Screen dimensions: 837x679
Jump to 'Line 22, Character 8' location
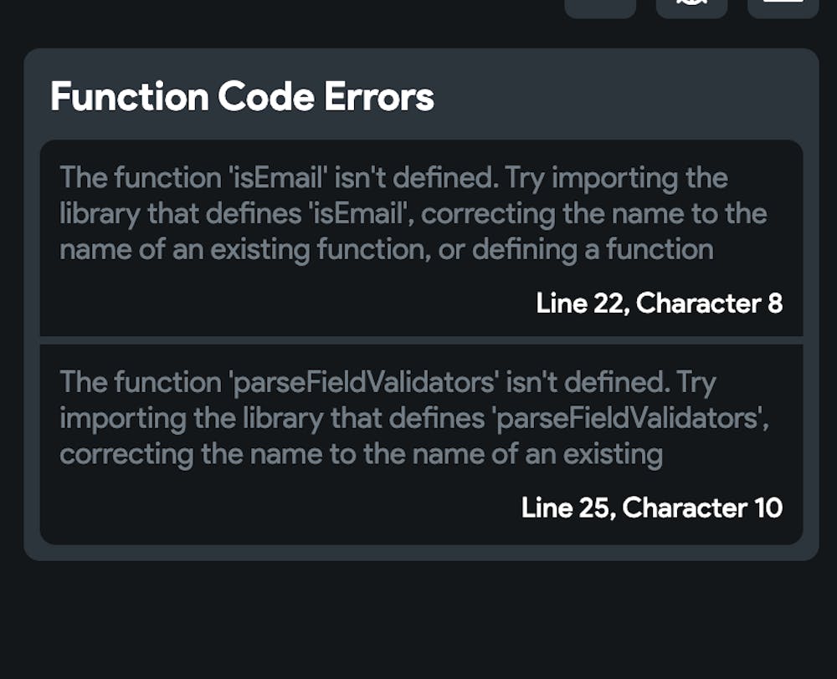[x=659, y=303]
